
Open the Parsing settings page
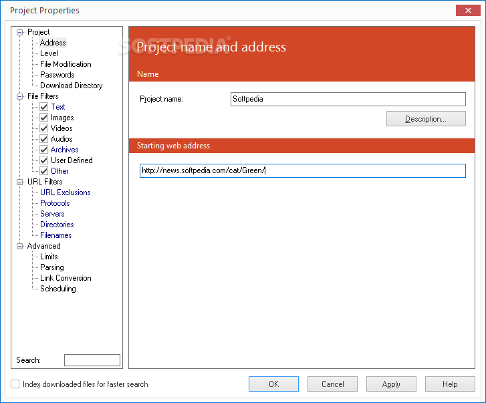pyautogui.click(x=52, y=267)
